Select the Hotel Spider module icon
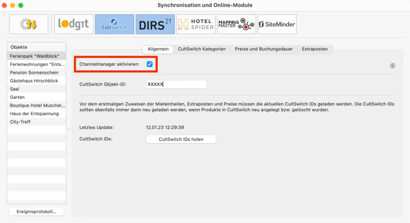The width and height of the screenshot is (410, 223). click(196, 24)
